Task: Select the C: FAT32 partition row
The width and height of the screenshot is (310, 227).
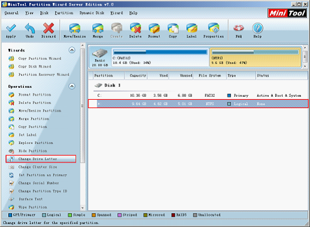Action: (198, 96)
